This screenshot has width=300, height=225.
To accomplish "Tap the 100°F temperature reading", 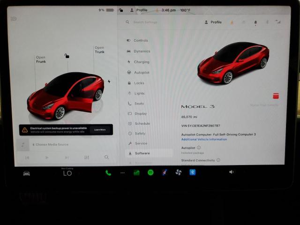I will tap(185, 10).
